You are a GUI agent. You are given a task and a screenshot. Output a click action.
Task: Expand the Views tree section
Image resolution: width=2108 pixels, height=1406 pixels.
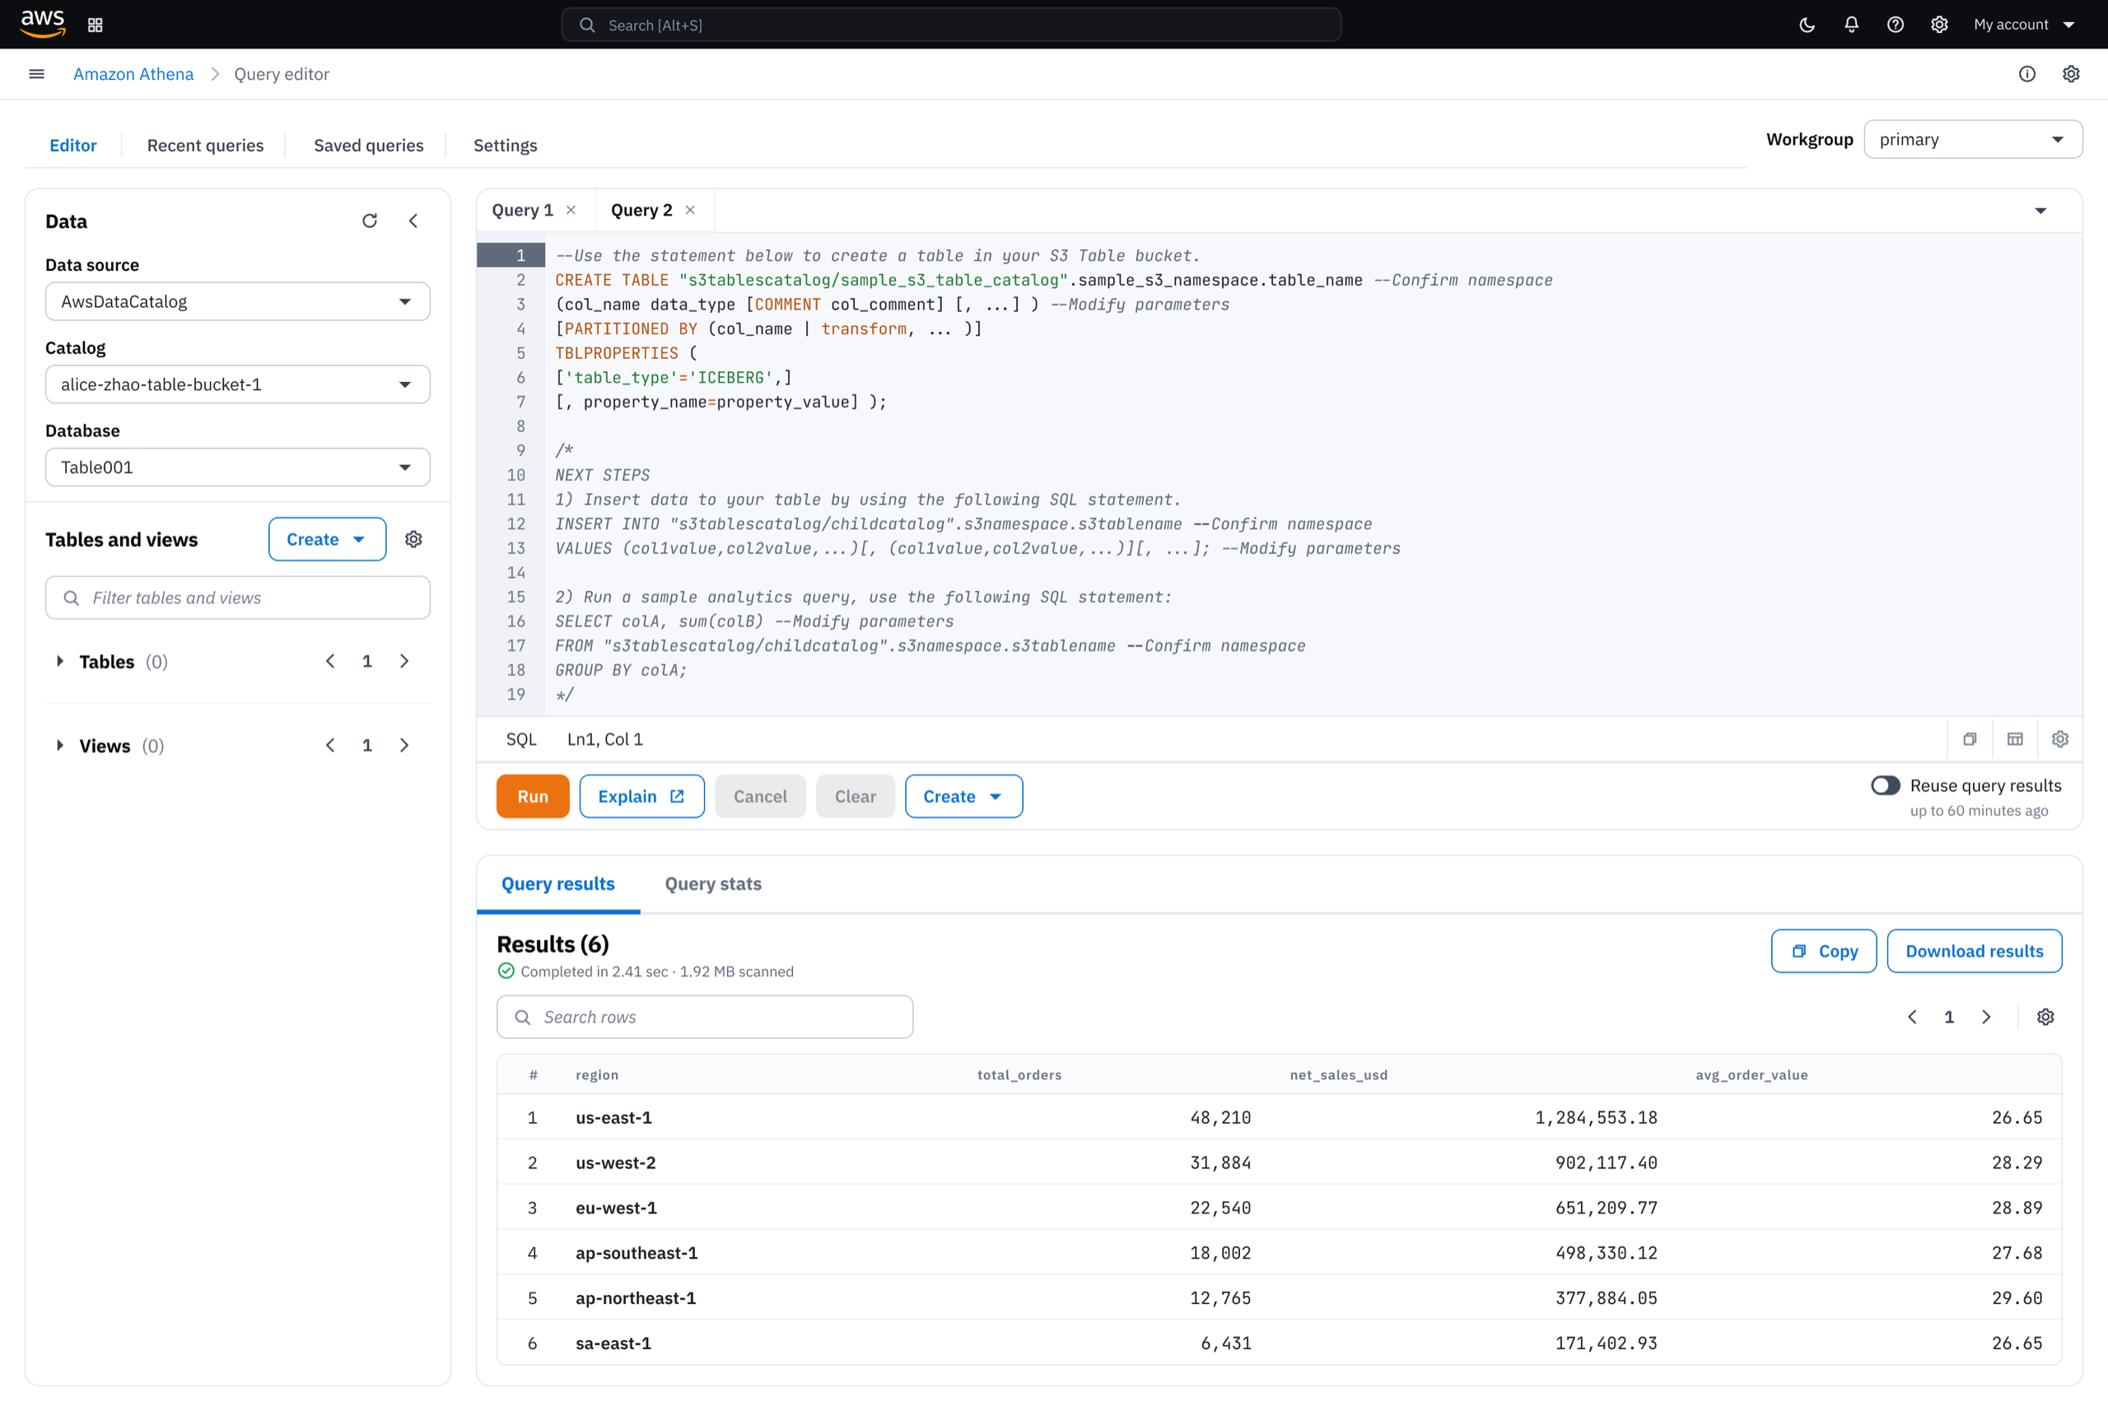60,746
